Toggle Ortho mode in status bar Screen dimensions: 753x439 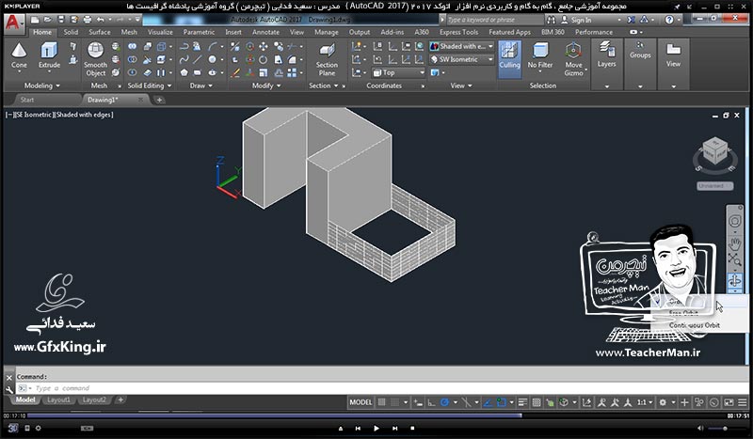click(432, 402)
